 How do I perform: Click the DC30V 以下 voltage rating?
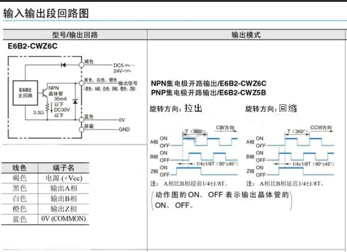click(62, 112)
